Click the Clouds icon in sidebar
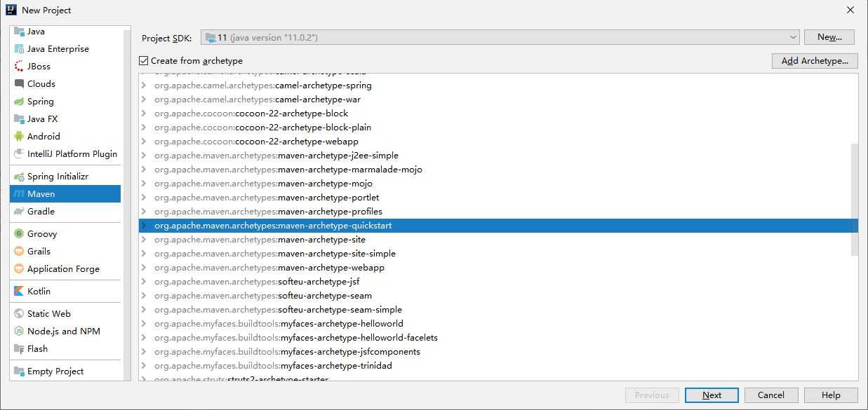 [x=19, y=84]
